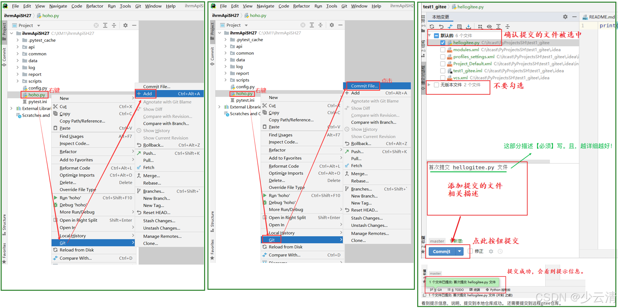Open File menu in left window

click(16, 6)
